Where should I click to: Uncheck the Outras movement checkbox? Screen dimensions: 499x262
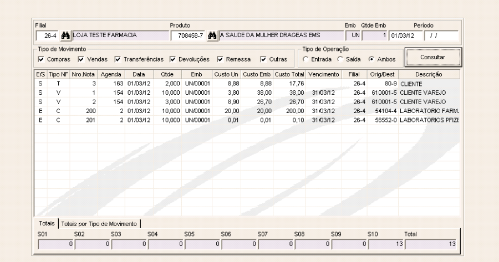tap(263, 59)
